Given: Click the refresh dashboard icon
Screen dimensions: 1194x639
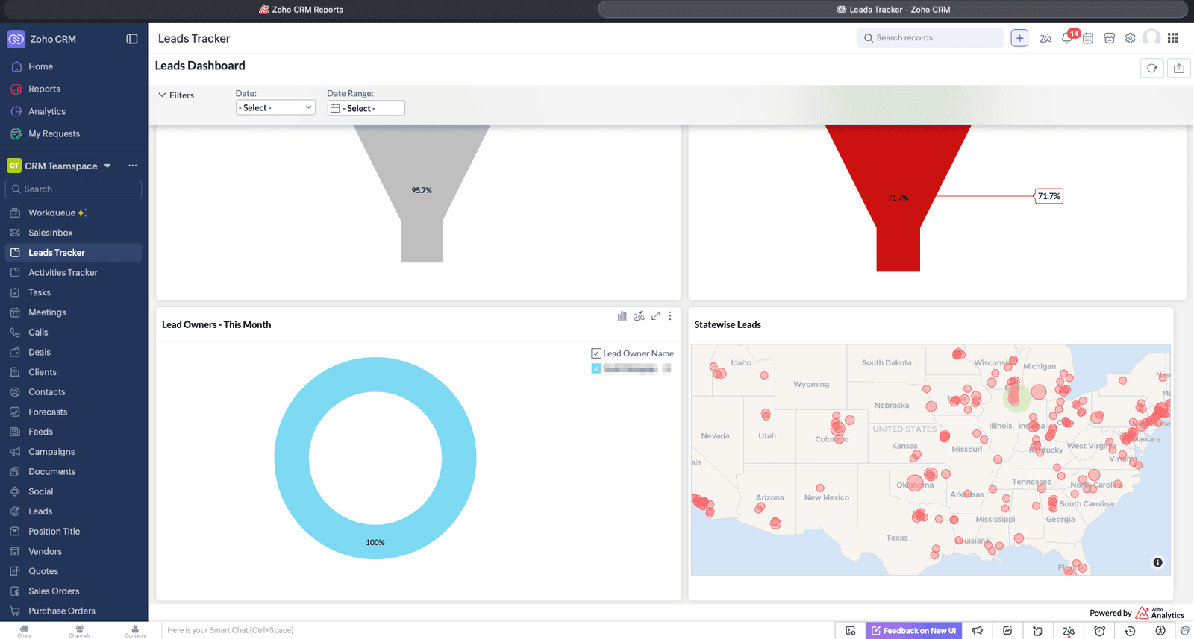Looking at the screenshot, I should [1152, 68].
